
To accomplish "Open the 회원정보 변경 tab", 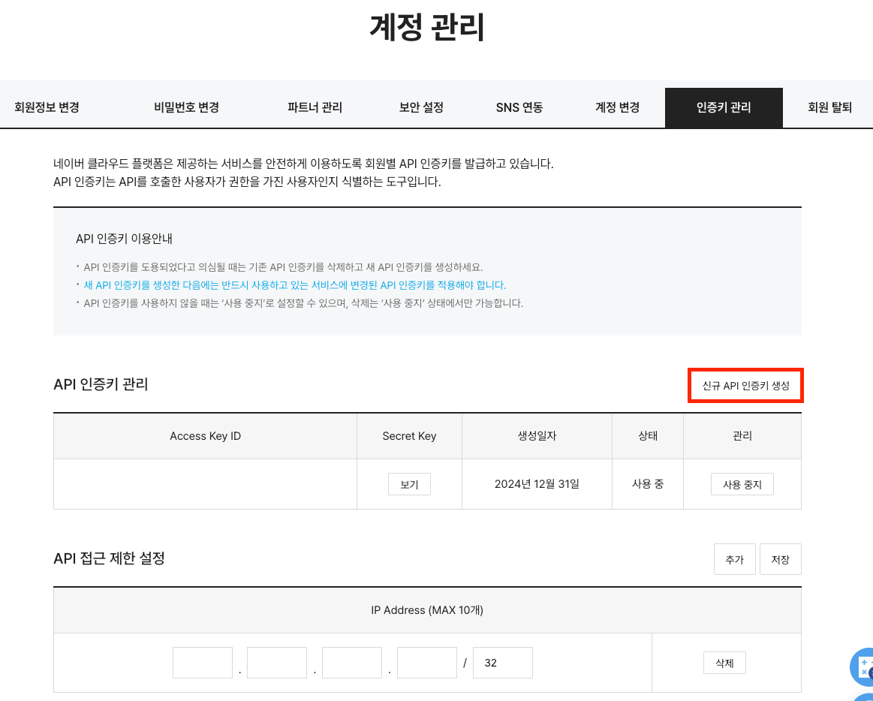I will point(47,107).
